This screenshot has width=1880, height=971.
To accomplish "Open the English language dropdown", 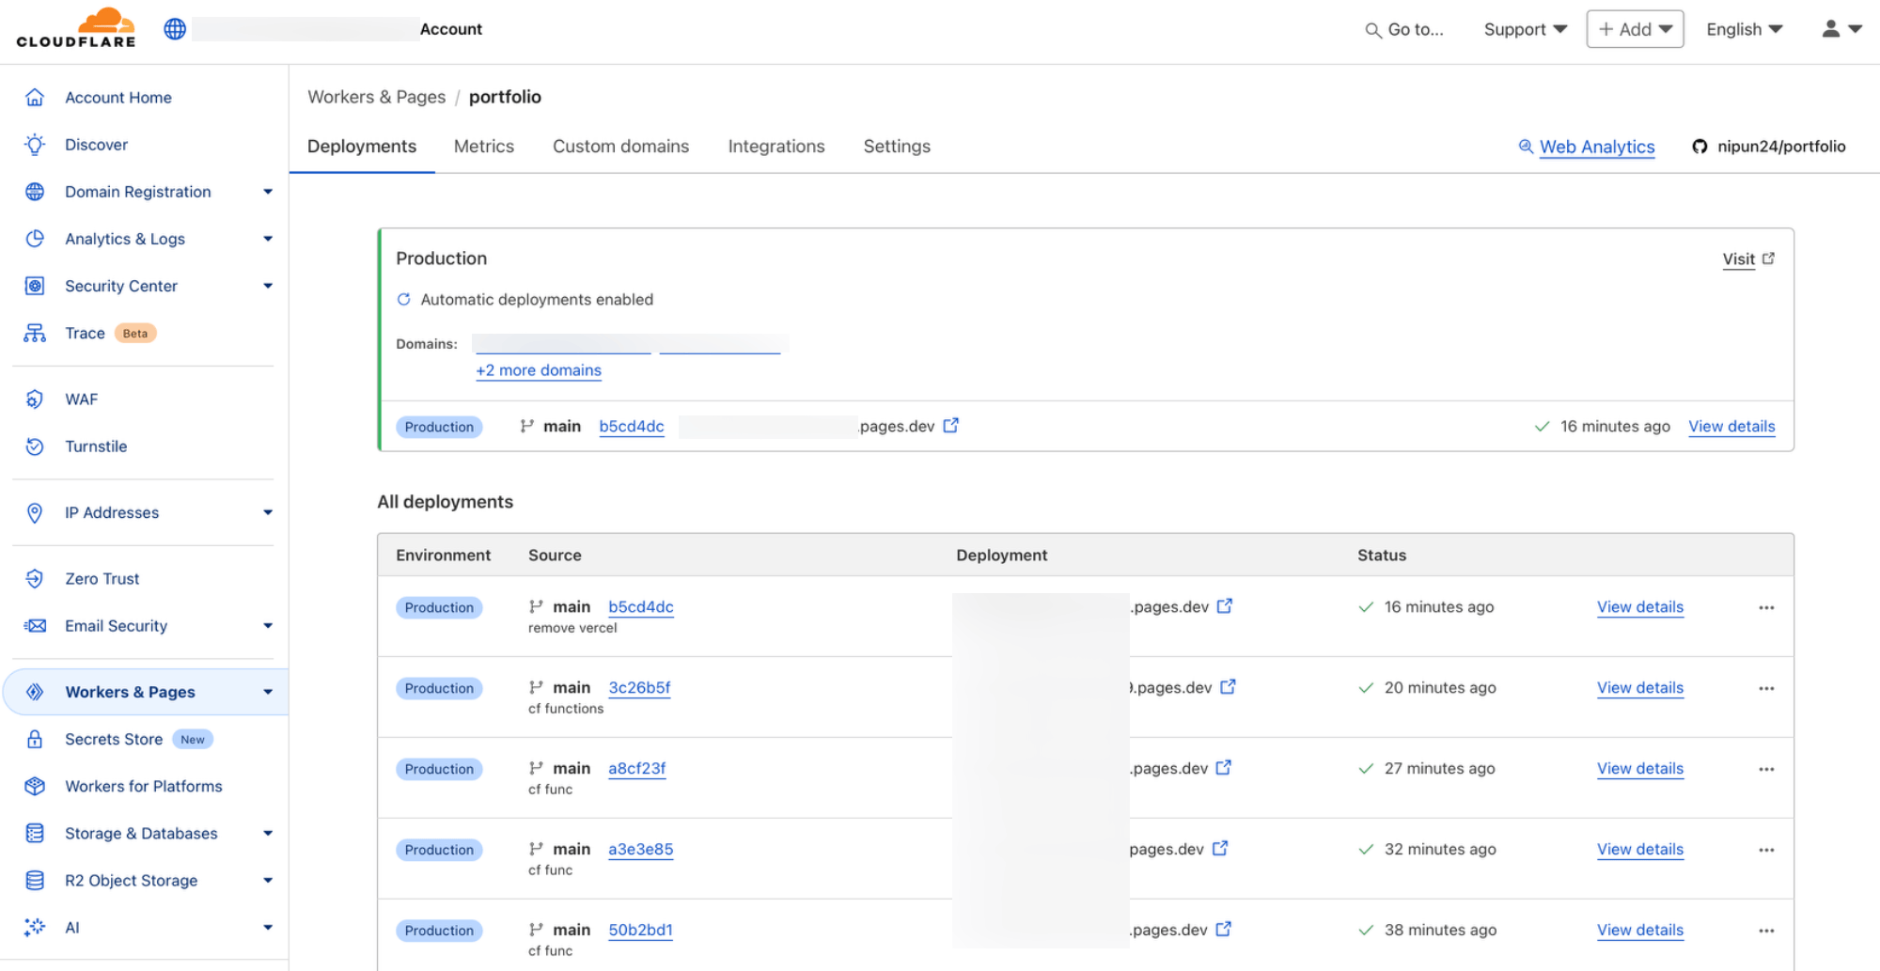I will tap(1744, 29).
